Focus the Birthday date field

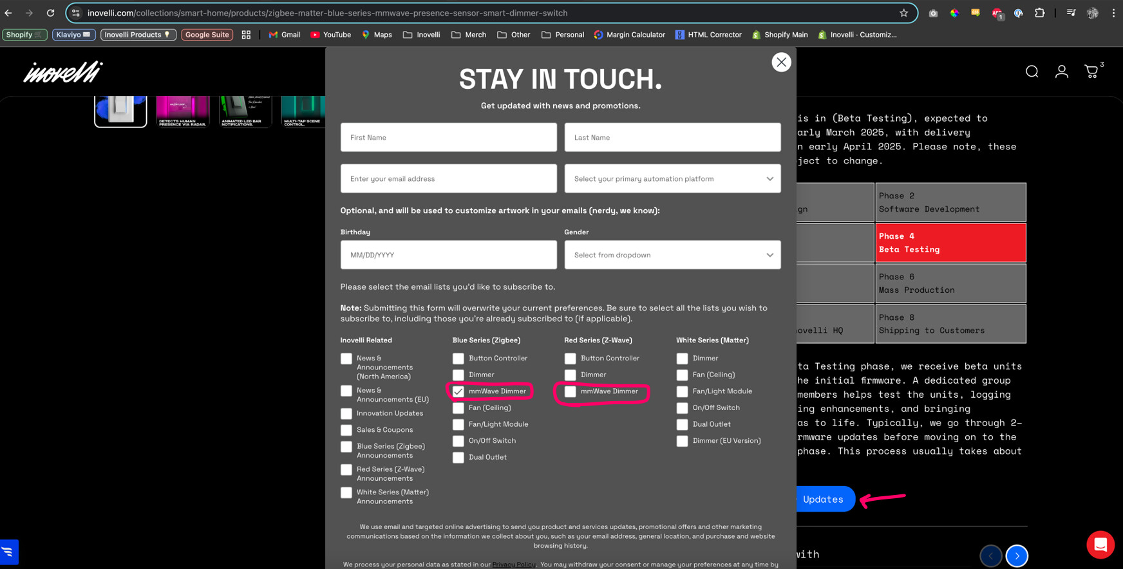449,255
